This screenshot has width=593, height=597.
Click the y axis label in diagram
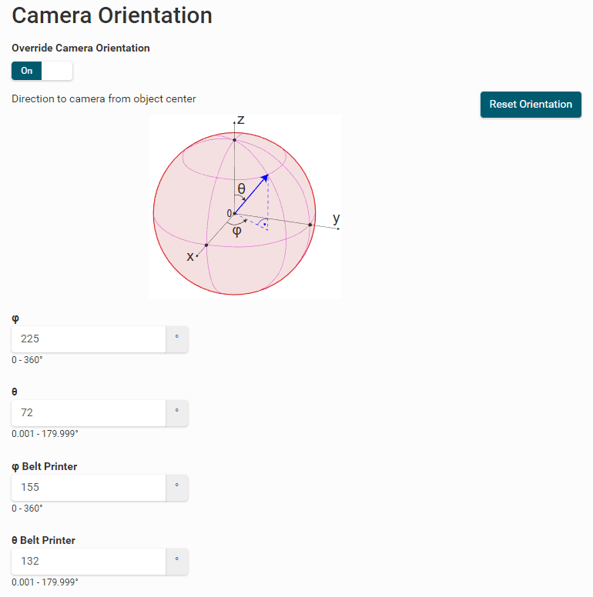pyautogui.click(x=336, y=218)
